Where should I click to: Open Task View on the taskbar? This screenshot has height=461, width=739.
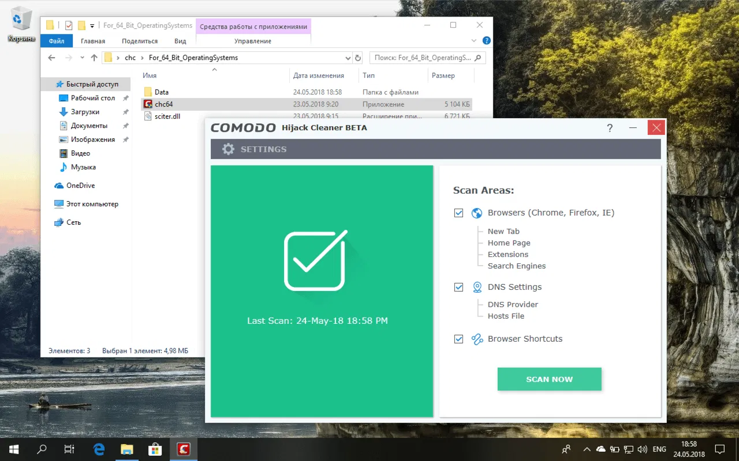pyautogui.click(x=69, y=449)
